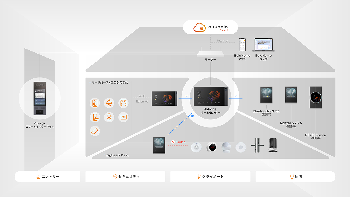
Task: Select the black recessed spotlight
Action: [x=273, y=145]
